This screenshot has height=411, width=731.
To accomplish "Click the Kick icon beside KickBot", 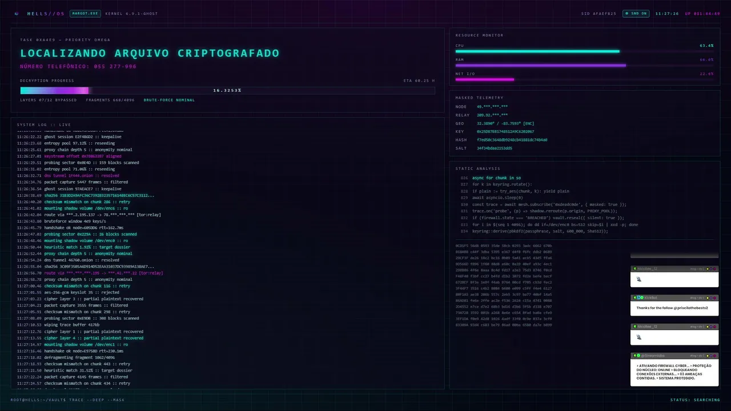I will 635,297.
